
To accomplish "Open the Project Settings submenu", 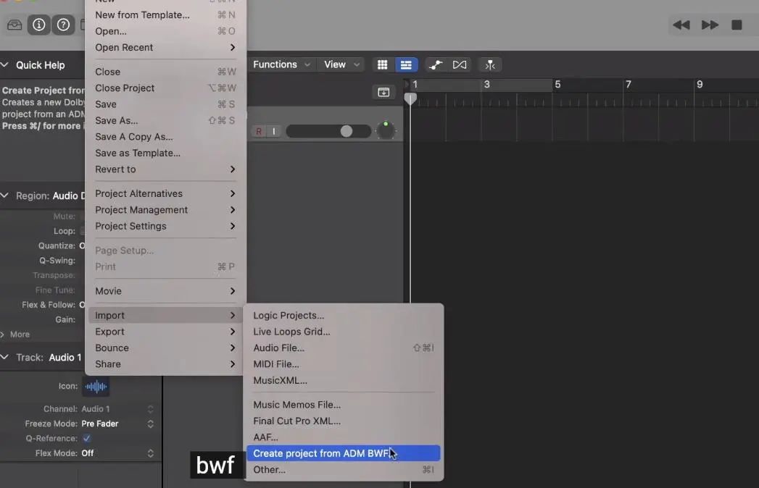I will (x=165, y=226).
